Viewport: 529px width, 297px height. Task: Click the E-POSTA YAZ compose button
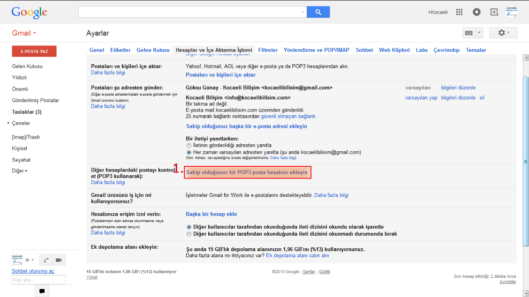(34, 51)
